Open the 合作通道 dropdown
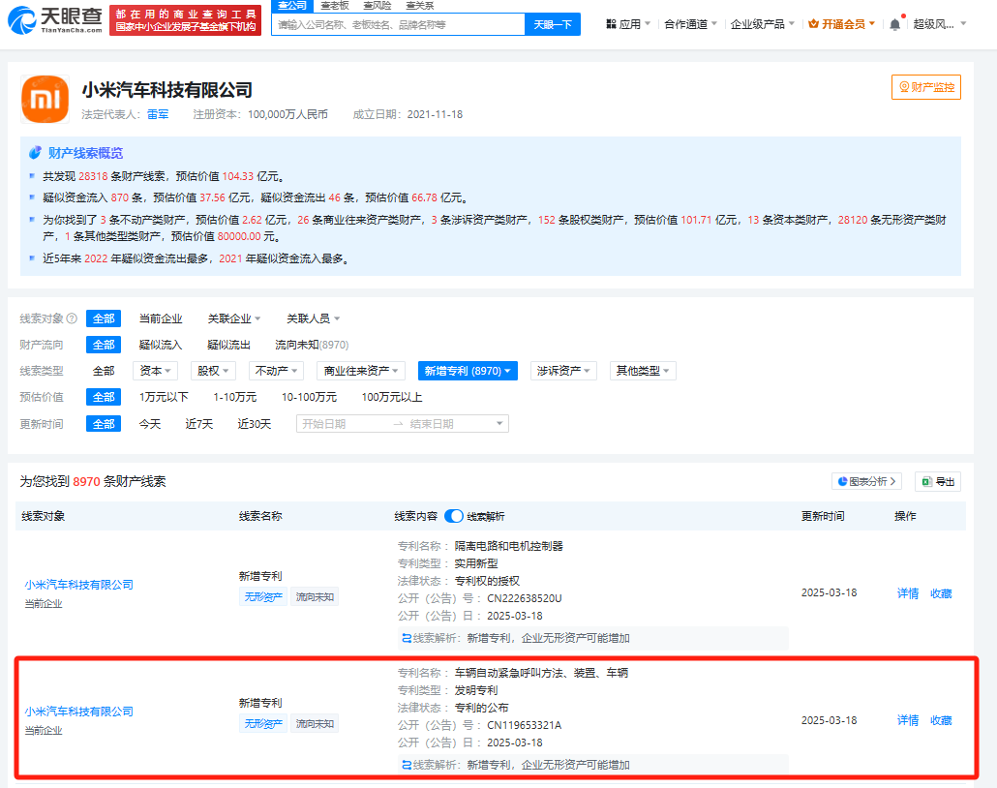This screenshot has height=788, width=997. point(690,24)
